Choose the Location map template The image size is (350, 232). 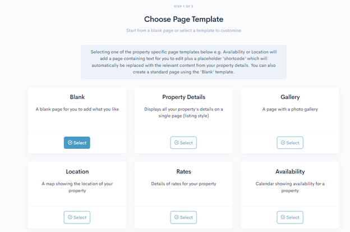77,217
